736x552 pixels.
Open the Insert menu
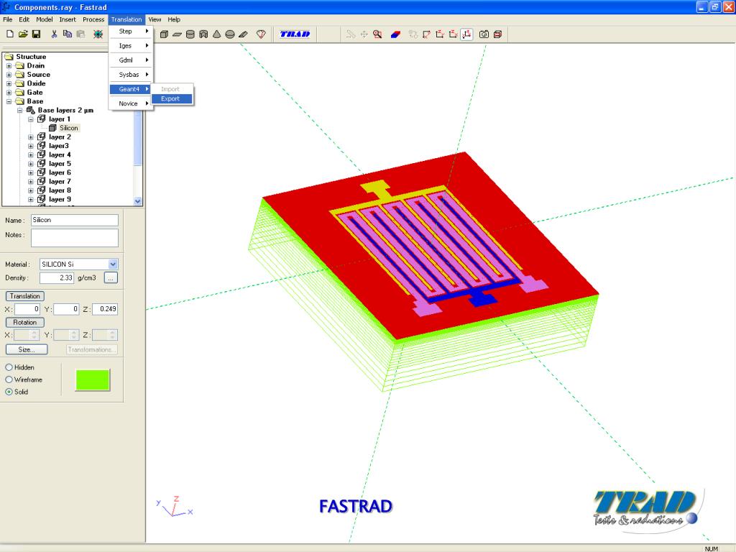pyautogui.click(x=68, y=19)
